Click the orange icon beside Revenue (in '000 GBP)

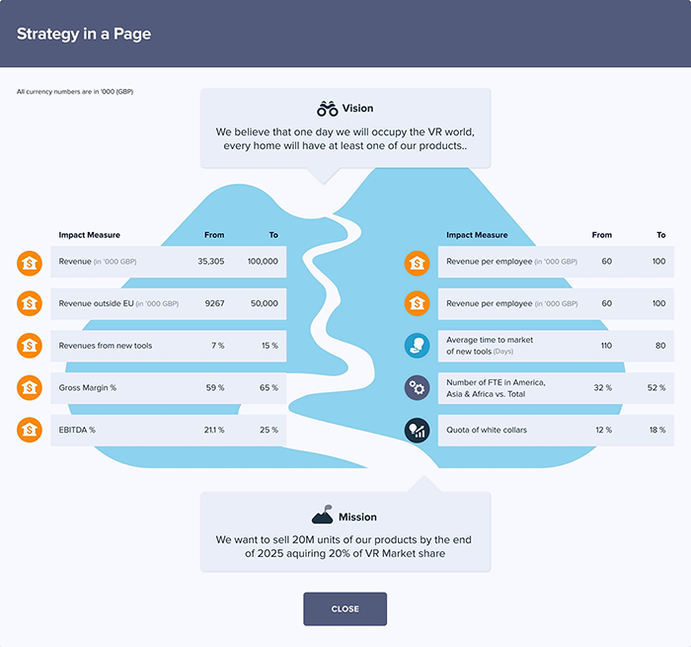pos(30,263)
